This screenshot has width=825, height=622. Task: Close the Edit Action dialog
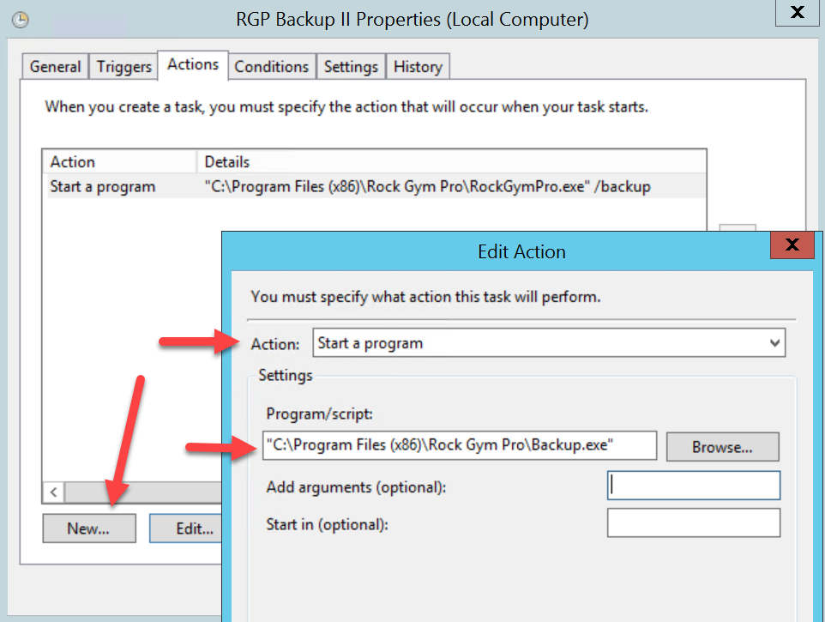point(792,245)
